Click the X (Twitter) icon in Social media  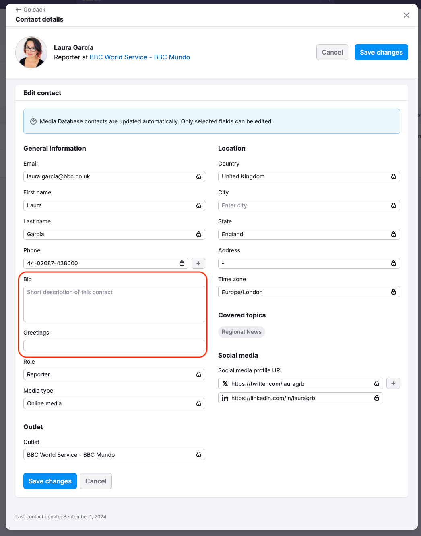(x=225, y=383)
